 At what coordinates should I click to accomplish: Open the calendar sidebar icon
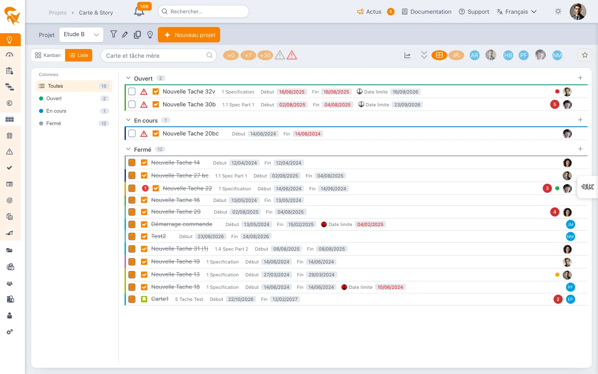[10, 135]
